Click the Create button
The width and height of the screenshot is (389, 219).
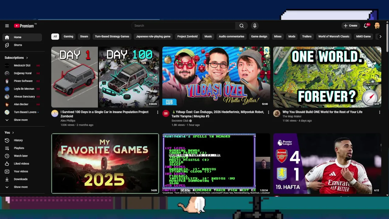[x=350, y=26]
